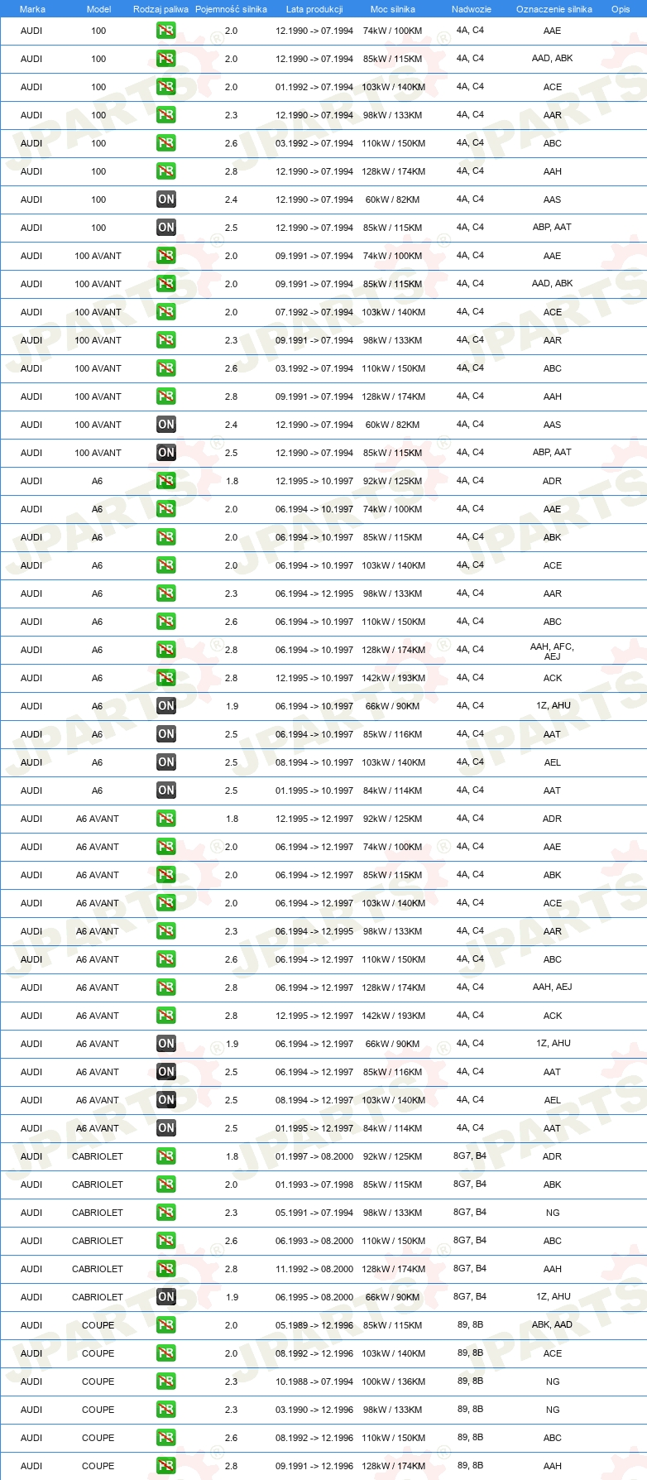Click the date cell 03.1990 -> 12.1996

[314, 1410]
